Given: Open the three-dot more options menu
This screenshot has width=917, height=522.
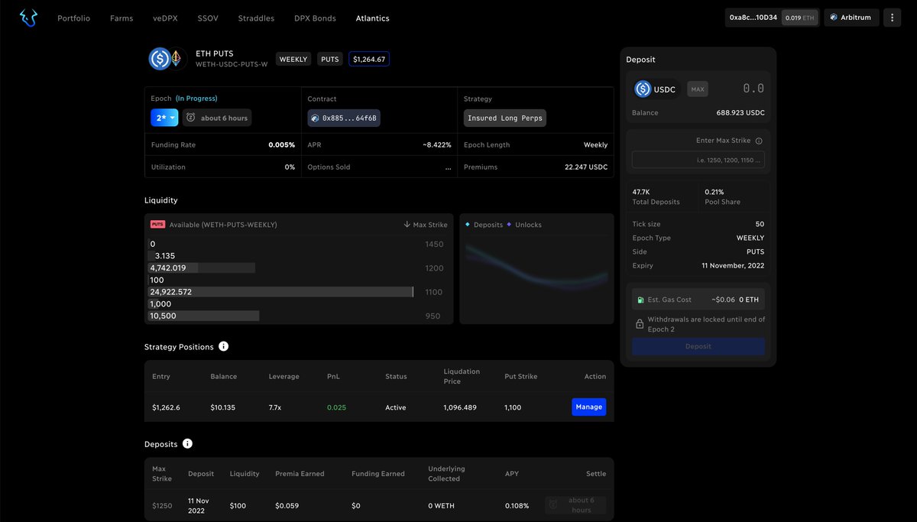Looking at the screenshot, I should click(892, 18).
